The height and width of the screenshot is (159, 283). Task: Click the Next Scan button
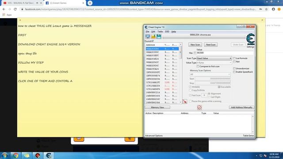pyautogui.click(x=210, y=45)
